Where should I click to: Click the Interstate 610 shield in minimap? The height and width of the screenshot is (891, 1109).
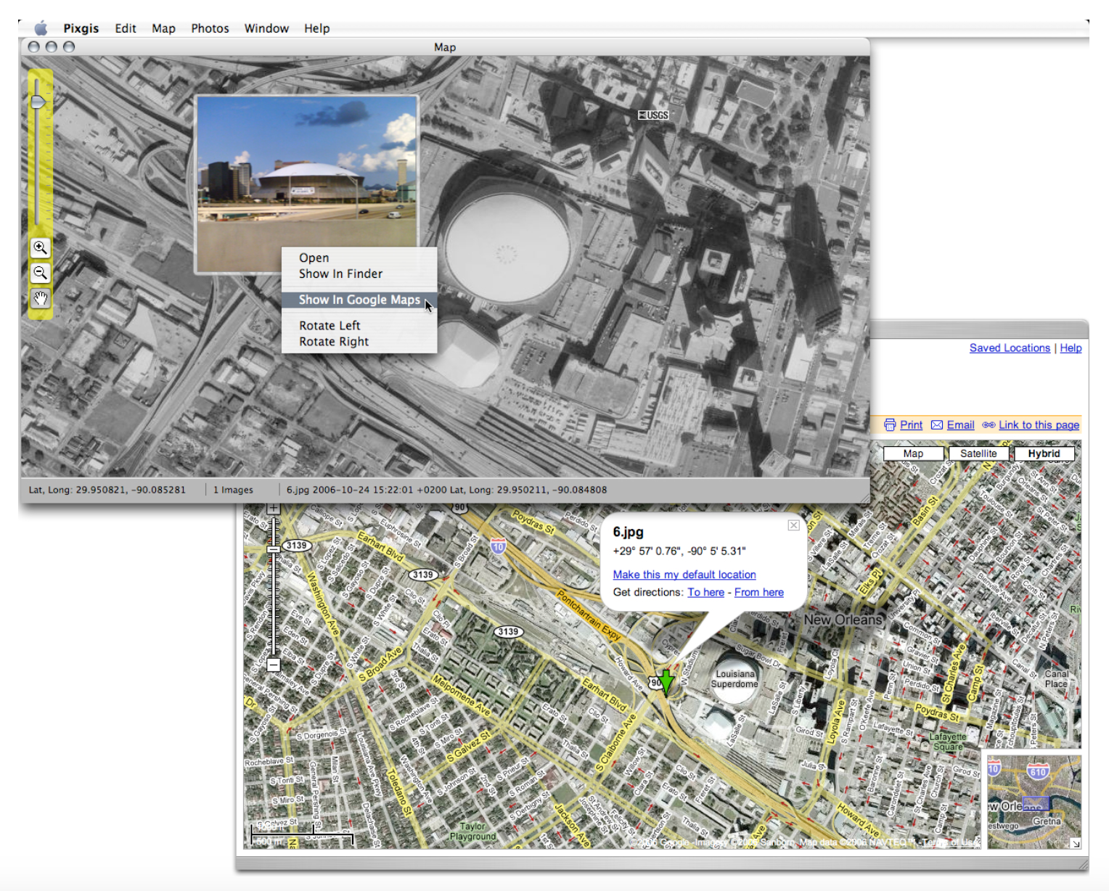pos(1038,771)
